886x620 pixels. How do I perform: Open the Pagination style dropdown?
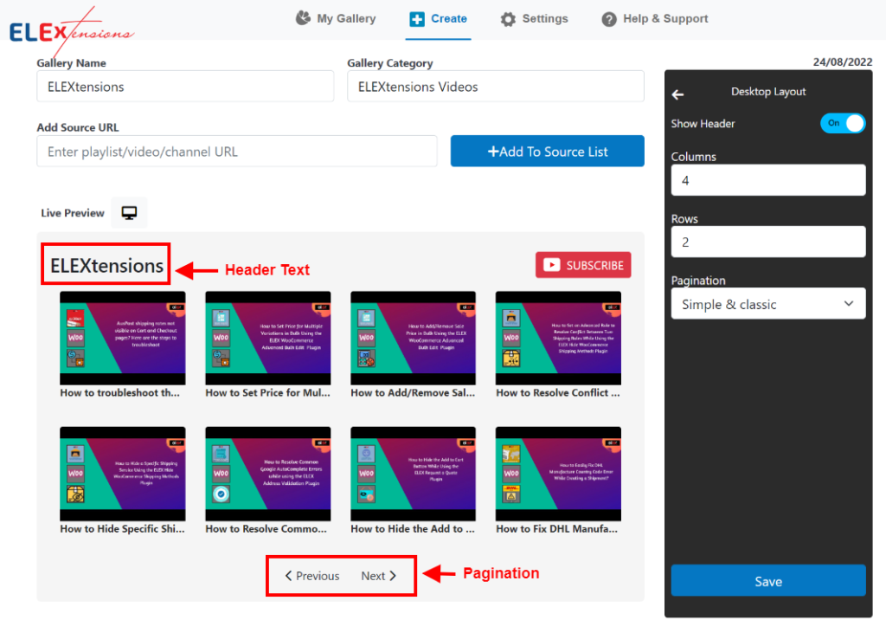(x=767, y=303)
